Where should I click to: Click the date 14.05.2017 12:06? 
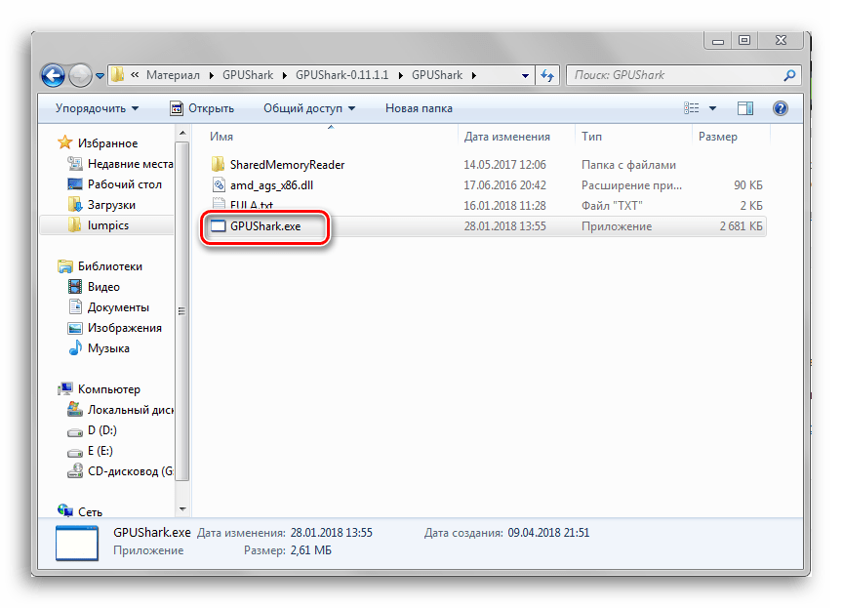(x=504, y=165)
